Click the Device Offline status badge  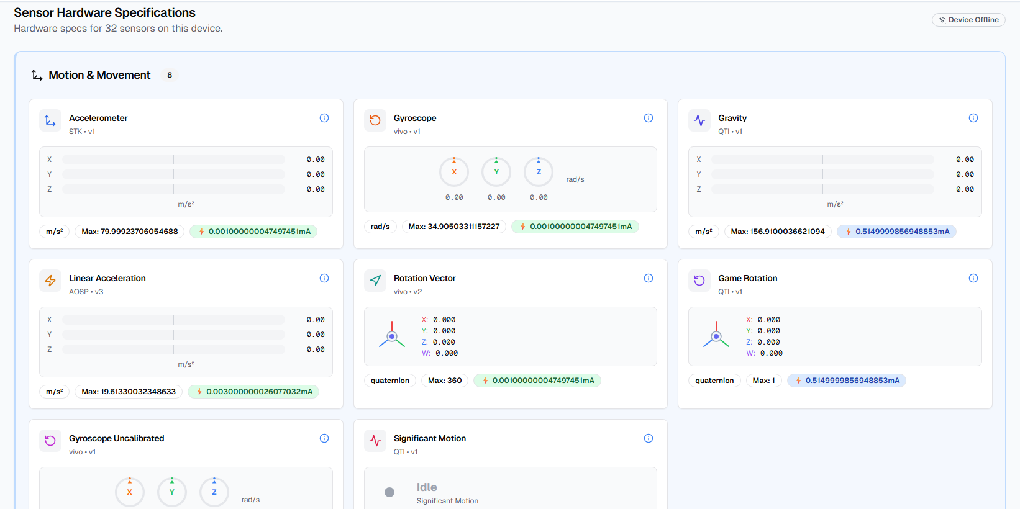point(968,20)
